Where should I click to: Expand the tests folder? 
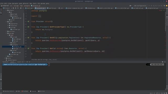point(5,58)
